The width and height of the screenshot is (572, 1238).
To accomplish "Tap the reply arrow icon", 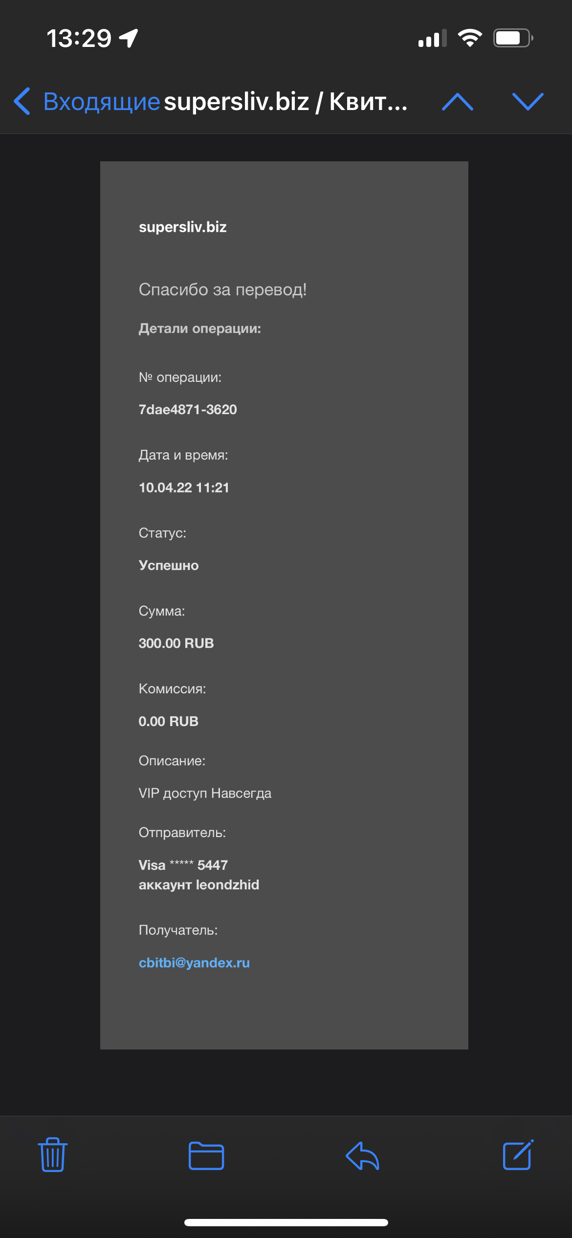I will pyautogui.click(x=362, y=1156).
